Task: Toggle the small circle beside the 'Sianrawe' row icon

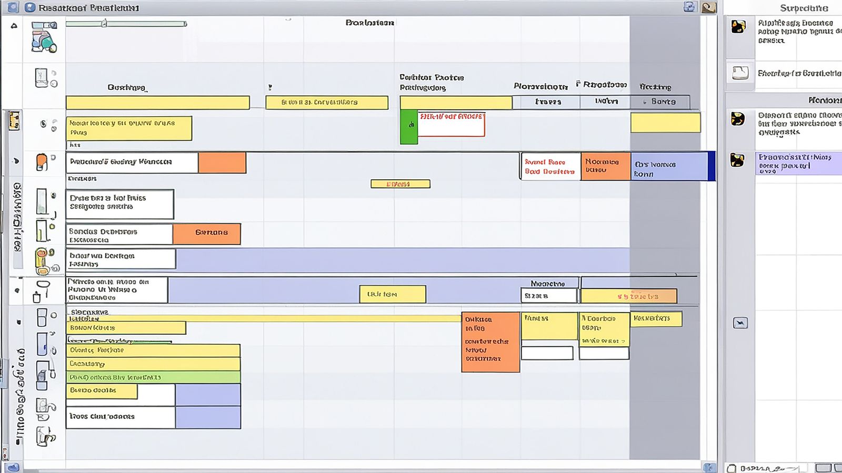Action: click(x=54, y=315)
